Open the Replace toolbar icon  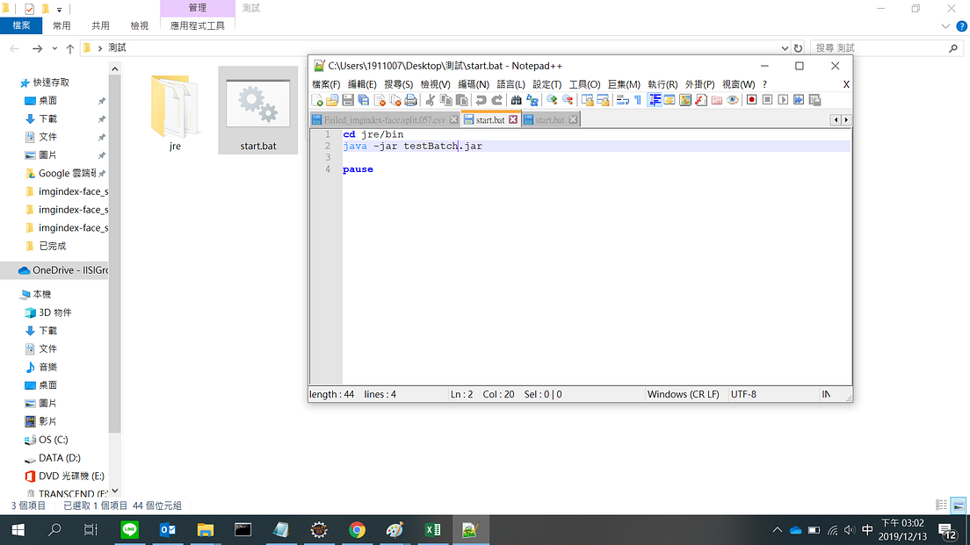tap(532, 100)
